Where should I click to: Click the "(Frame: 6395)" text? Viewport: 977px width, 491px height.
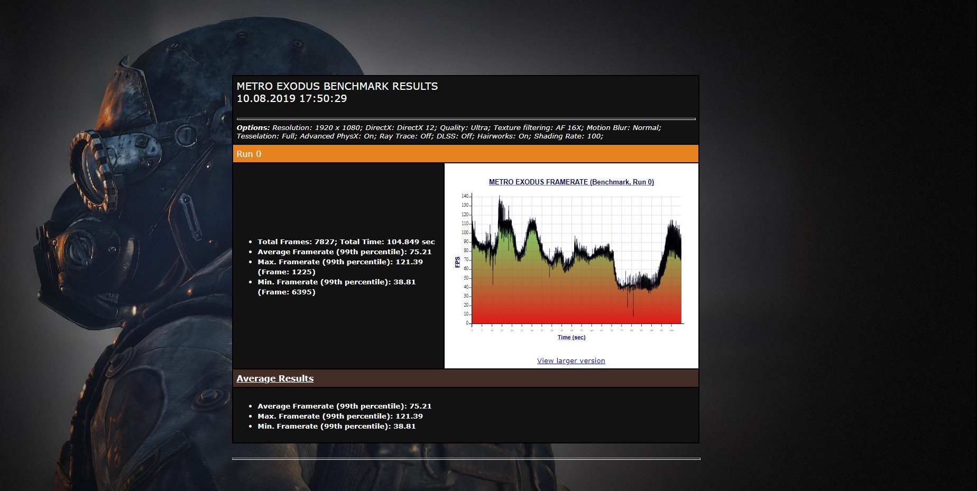[287, 292]
